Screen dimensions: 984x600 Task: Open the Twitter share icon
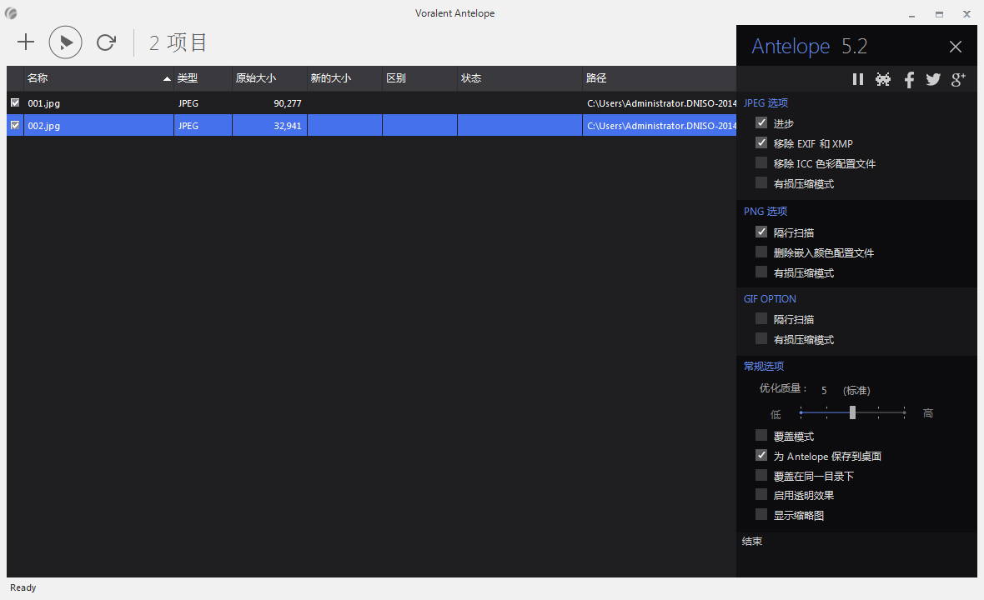coord(933,79)
